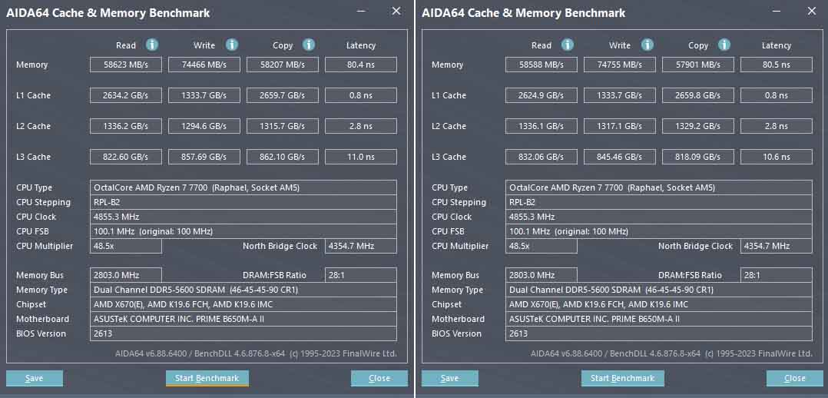This screenshot has width=828, height=398.
Task: Select L3 latency 10.6 ns
Action: 777,157
